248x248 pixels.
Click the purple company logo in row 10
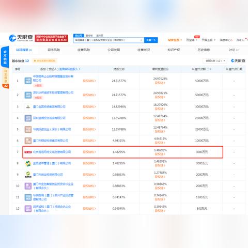[28, 186]
